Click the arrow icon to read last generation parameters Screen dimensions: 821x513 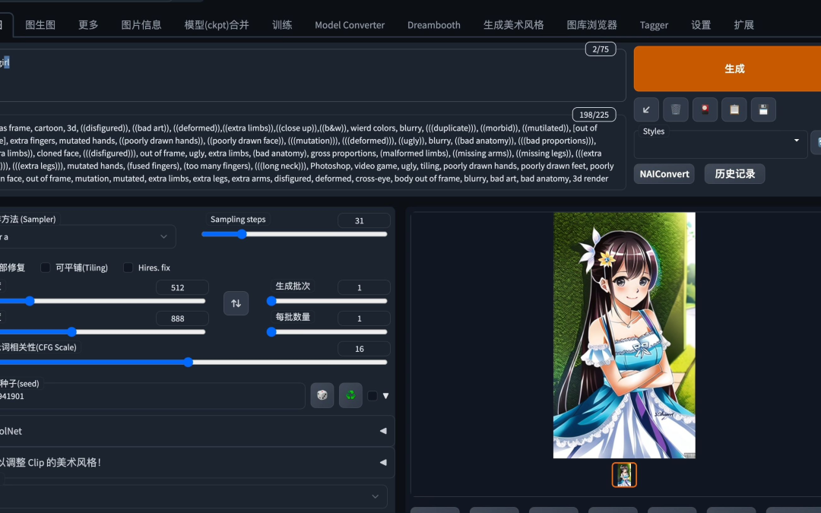coord(646,109)
